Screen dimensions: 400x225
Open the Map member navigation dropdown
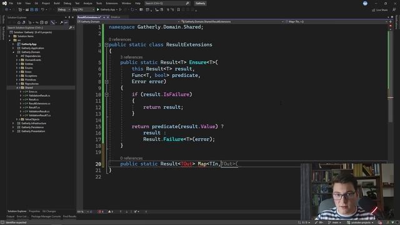pyautogui.click(x=336, y=22)
